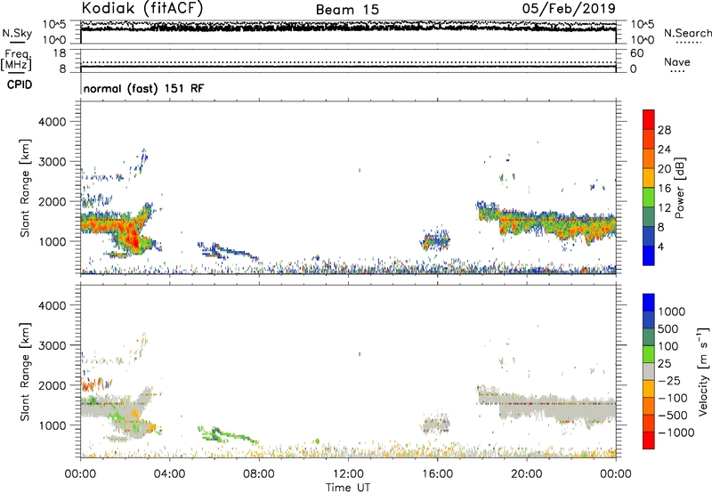This screenshot has height=493, width=712.
Task: Click the '16' label on Power color bar
Action: click(664, 189)
